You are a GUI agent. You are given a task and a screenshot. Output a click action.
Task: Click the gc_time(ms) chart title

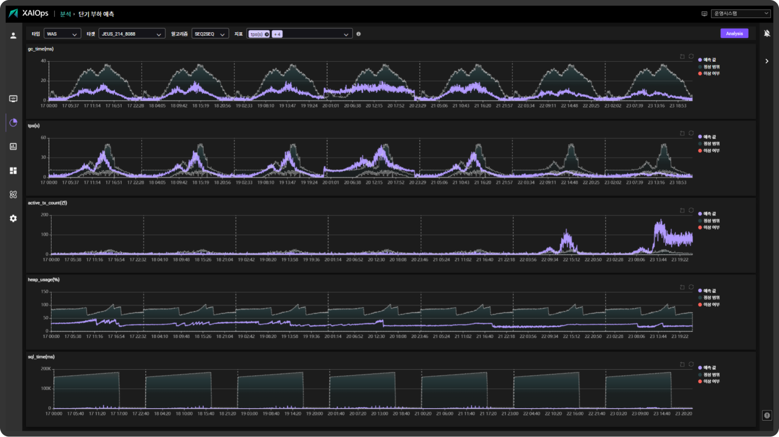pos(41,49)
